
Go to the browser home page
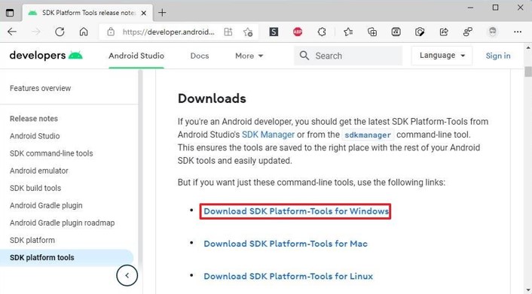[x=84, y=32]
